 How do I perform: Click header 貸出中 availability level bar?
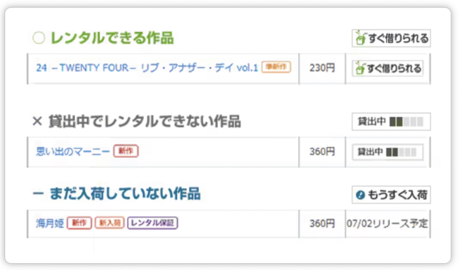point(406,122)
